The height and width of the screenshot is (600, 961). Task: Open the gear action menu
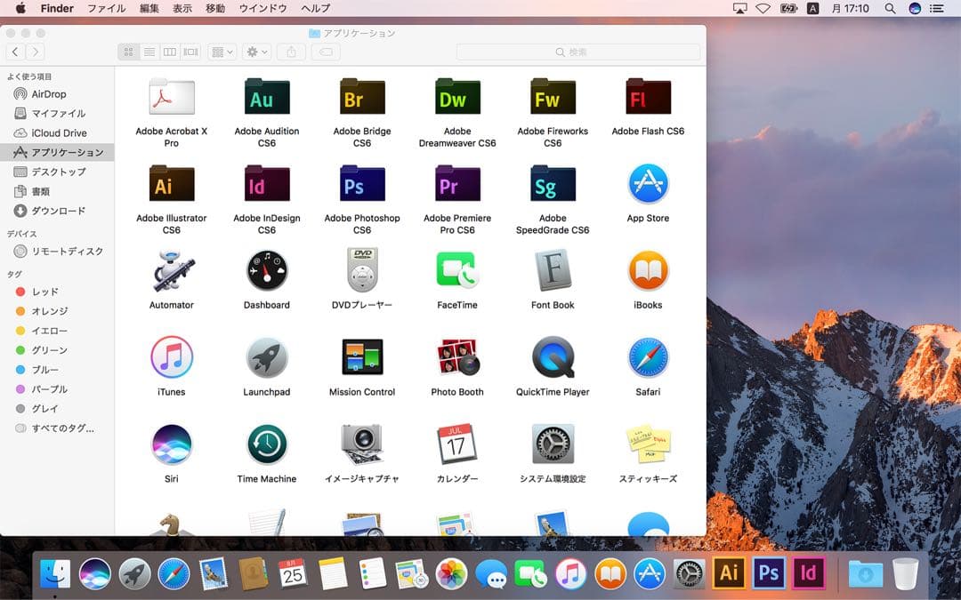click(x=257, y=52)
